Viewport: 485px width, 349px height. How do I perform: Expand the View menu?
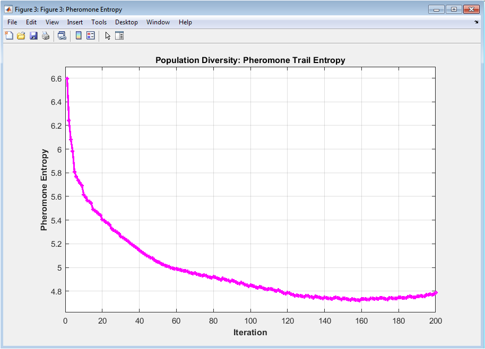tap(52, 22)
